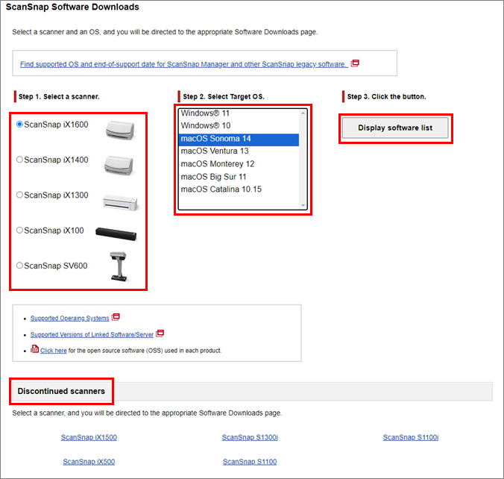Click new-window icon next to Supported Operating Systems
Image resolution: width=504 pixels, height=479 pixels.
click(x=116, y=317)
